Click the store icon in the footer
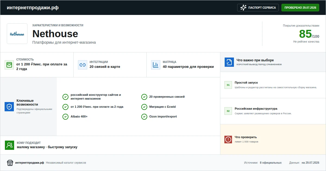Screen dimensions: 326x171 tap(10, 163)
